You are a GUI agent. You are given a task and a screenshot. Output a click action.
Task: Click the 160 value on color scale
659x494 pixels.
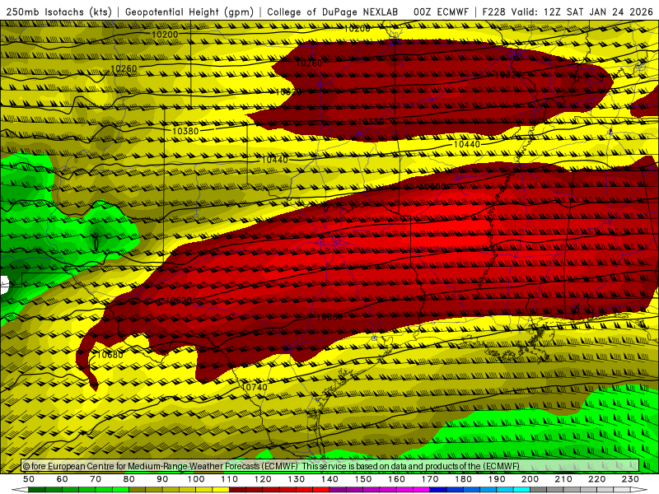pos(396,479)
